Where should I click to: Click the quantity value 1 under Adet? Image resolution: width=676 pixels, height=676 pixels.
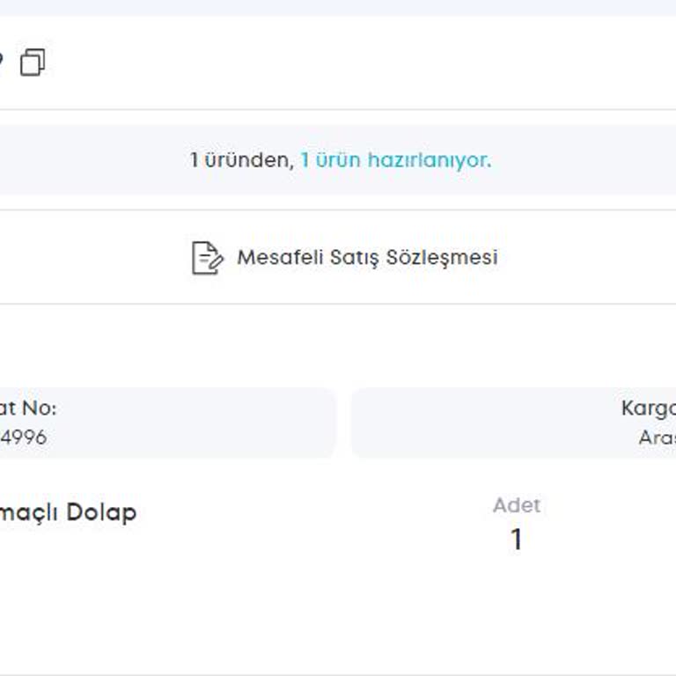coord(517,539)
